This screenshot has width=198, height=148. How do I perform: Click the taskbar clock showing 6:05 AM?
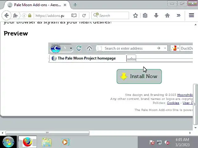point(182,142)
